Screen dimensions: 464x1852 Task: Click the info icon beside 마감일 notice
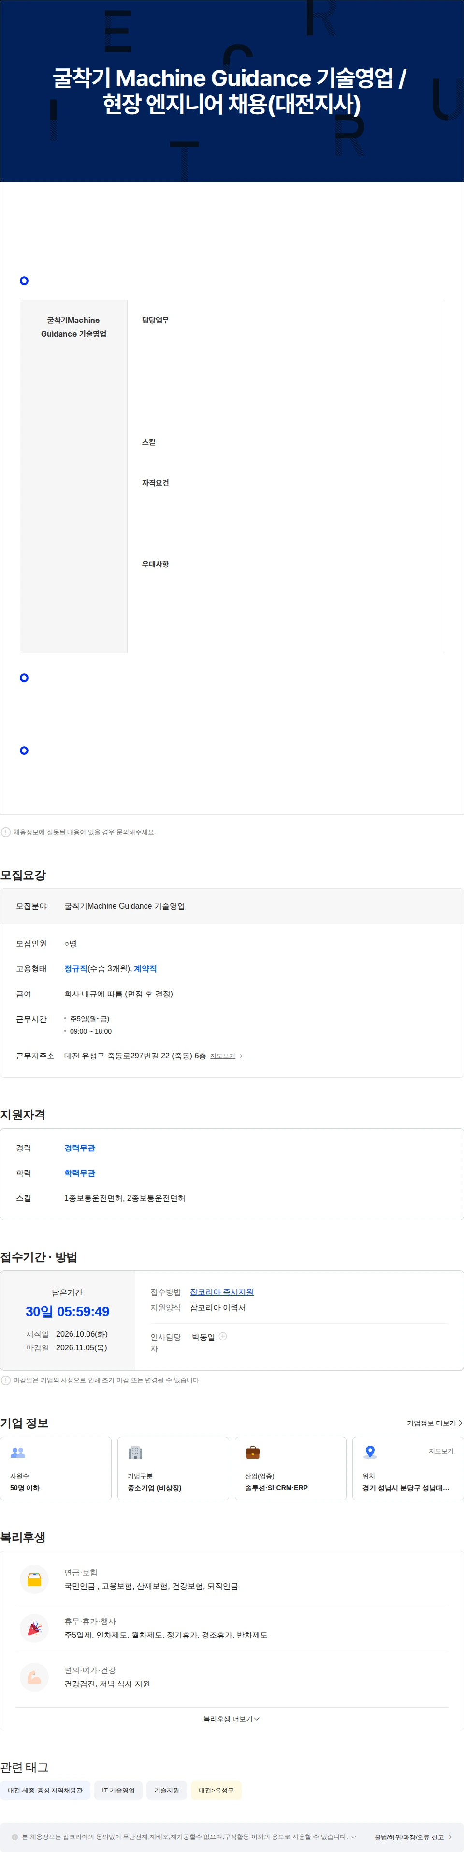[6, 1380]
